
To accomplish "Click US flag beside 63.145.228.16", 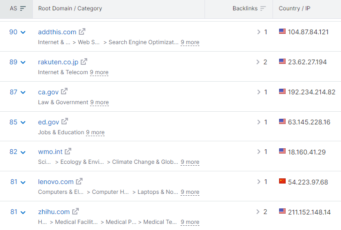I will pos(282,122).
